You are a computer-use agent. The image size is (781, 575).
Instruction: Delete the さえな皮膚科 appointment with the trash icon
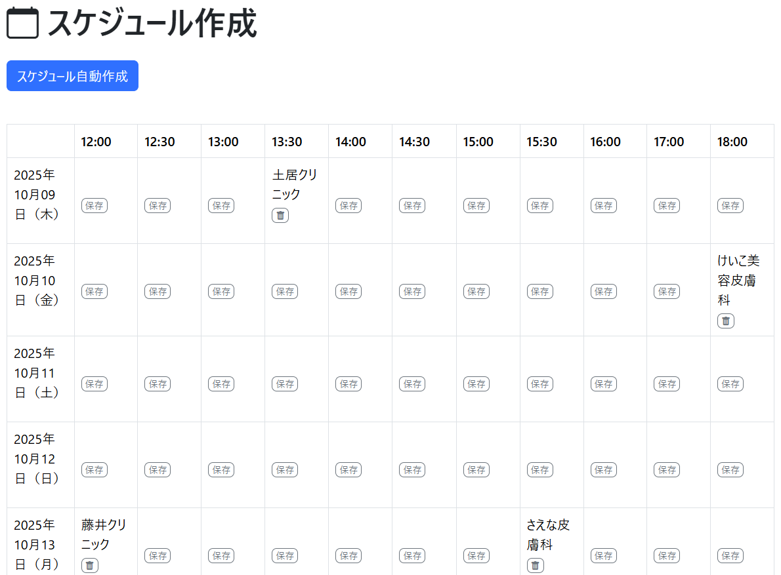click(x=535, y=565)
